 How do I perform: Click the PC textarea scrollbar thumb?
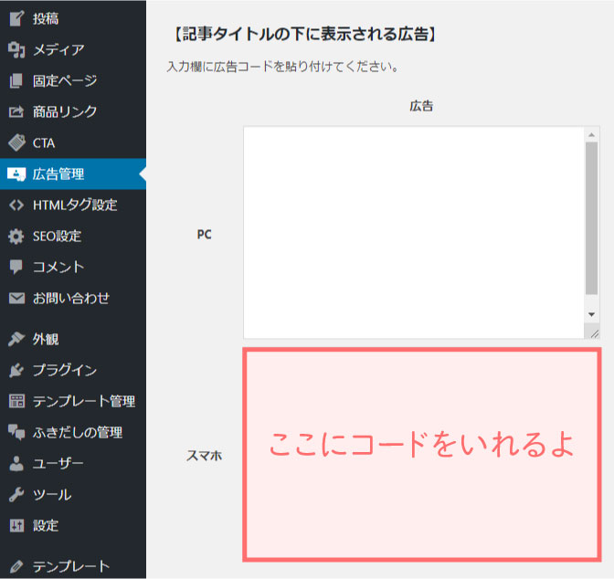(x=592, y=218)
